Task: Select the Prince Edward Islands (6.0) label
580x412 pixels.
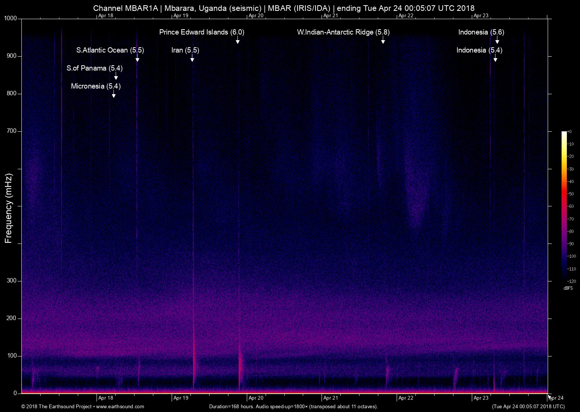Action: click(202, 32)
